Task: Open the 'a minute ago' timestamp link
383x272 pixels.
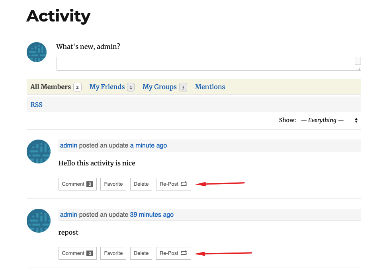Action: (149, 146)
